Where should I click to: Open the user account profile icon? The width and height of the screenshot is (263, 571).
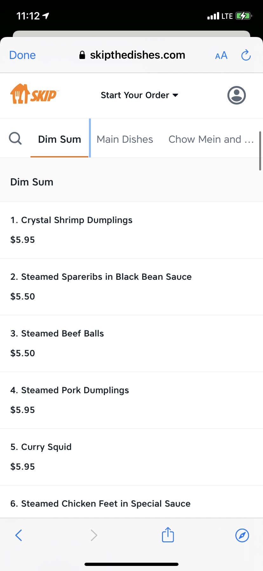coord(236,95)
